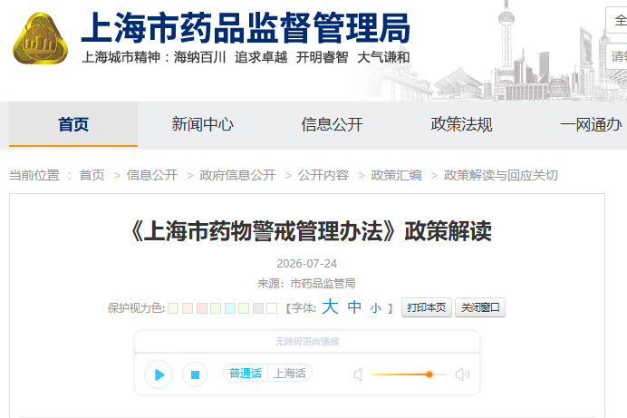627x418 pixels.
Task: Go to 政府信息公开 in the breadcrumb
Action: (x=238, y=175)
